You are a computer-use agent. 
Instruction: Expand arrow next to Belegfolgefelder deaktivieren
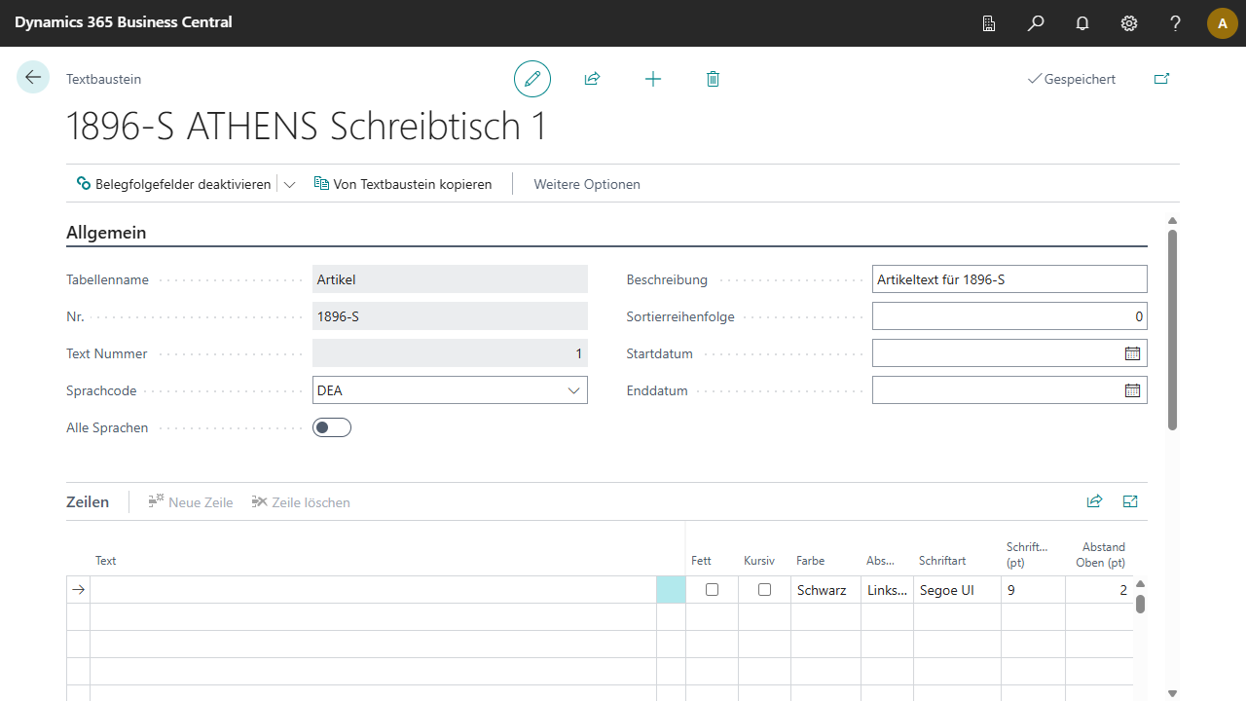click(x=289, y=184)
